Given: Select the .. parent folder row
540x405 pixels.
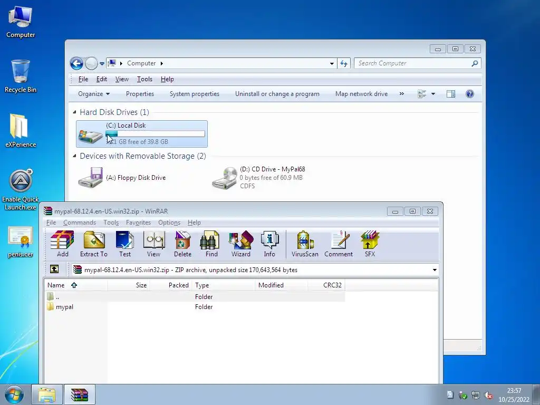Looking at the screenshot, I should point(195,297).
